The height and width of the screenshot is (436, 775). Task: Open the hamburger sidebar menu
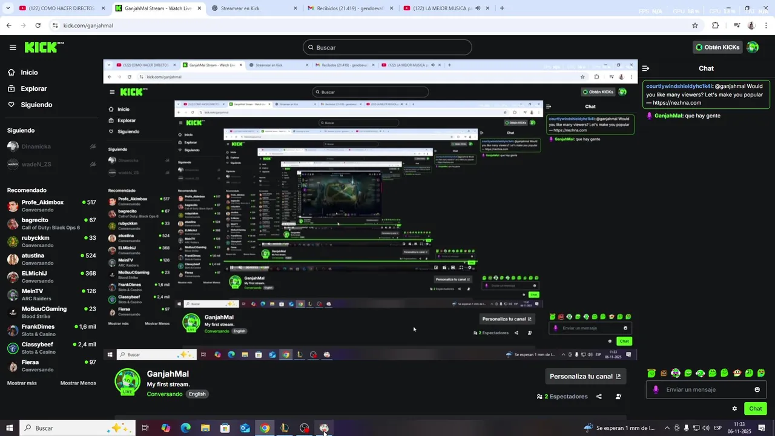tap(12, 47)
